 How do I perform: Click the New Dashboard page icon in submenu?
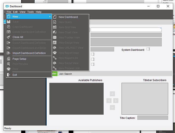point(55,17)
